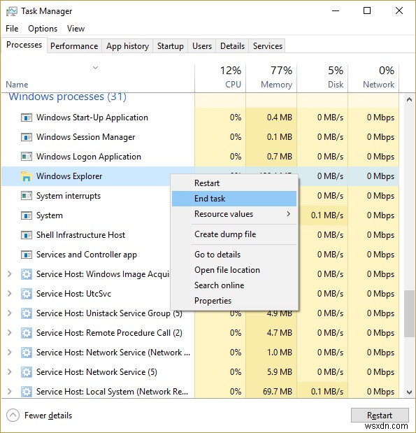Screen dimensions: 416x433
Task: Select the System interrupts process name
Action: [x=69, y=196]
